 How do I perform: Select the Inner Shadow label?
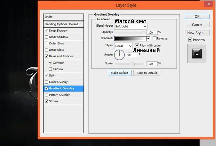coord(59,37)
